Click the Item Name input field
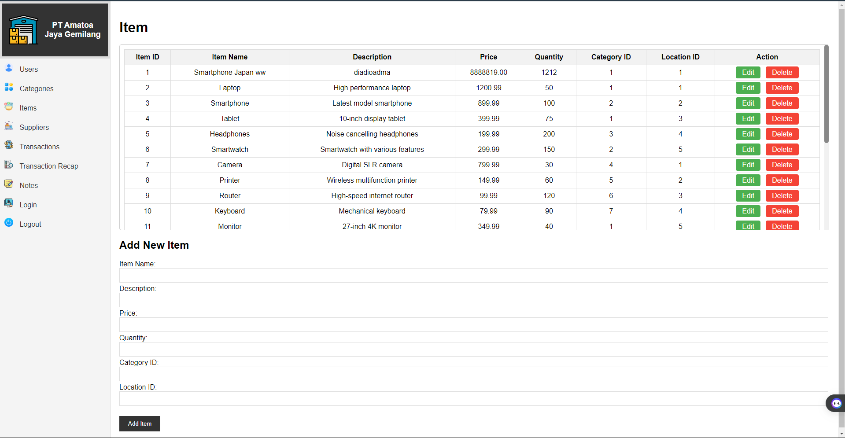 [473, 276]
